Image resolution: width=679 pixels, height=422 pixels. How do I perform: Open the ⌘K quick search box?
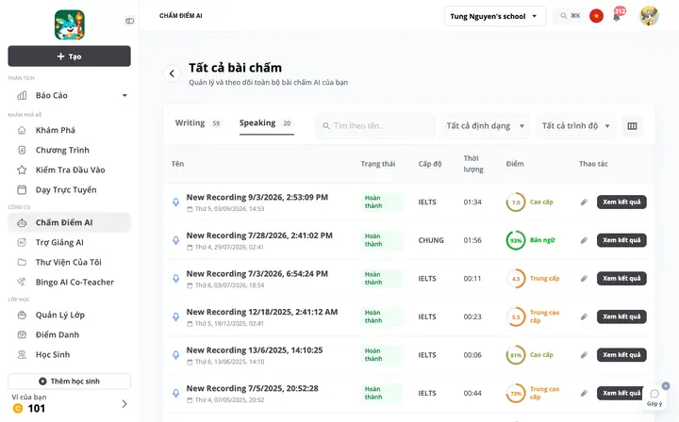[x=570, y=16]
